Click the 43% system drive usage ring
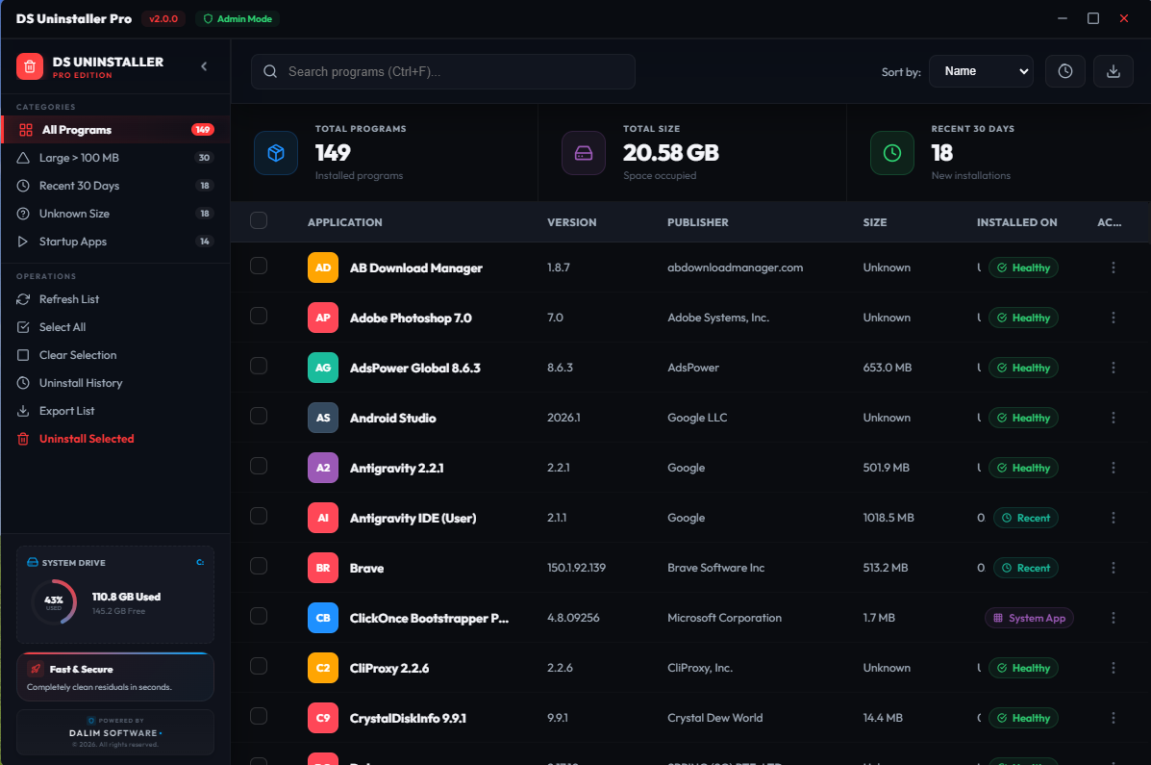The image size is (1151, 765). [54, 601]
